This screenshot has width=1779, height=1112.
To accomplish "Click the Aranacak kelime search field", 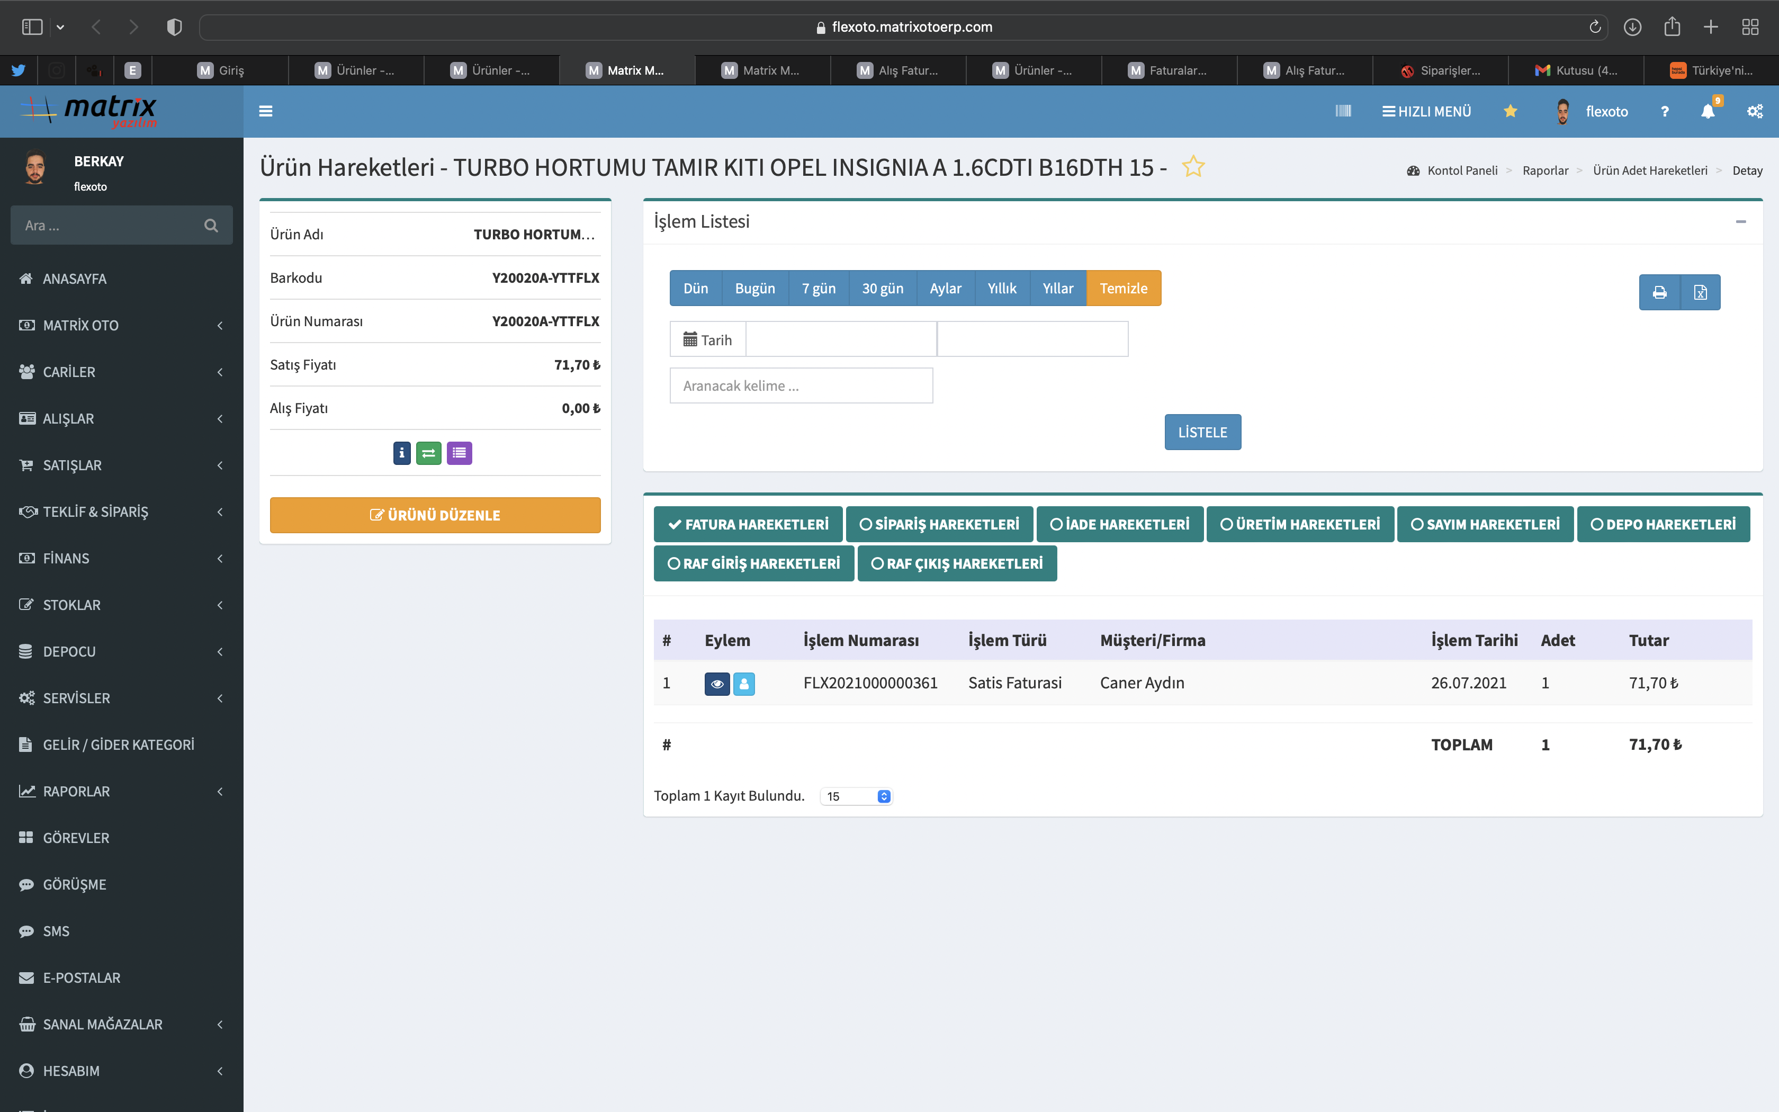I will (x=801, y=386).
